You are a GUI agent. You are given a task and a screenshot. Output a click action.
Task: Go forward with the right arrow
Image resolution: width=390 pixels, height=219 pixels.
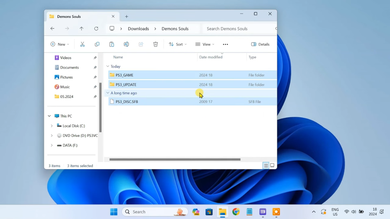pos(67,29)
